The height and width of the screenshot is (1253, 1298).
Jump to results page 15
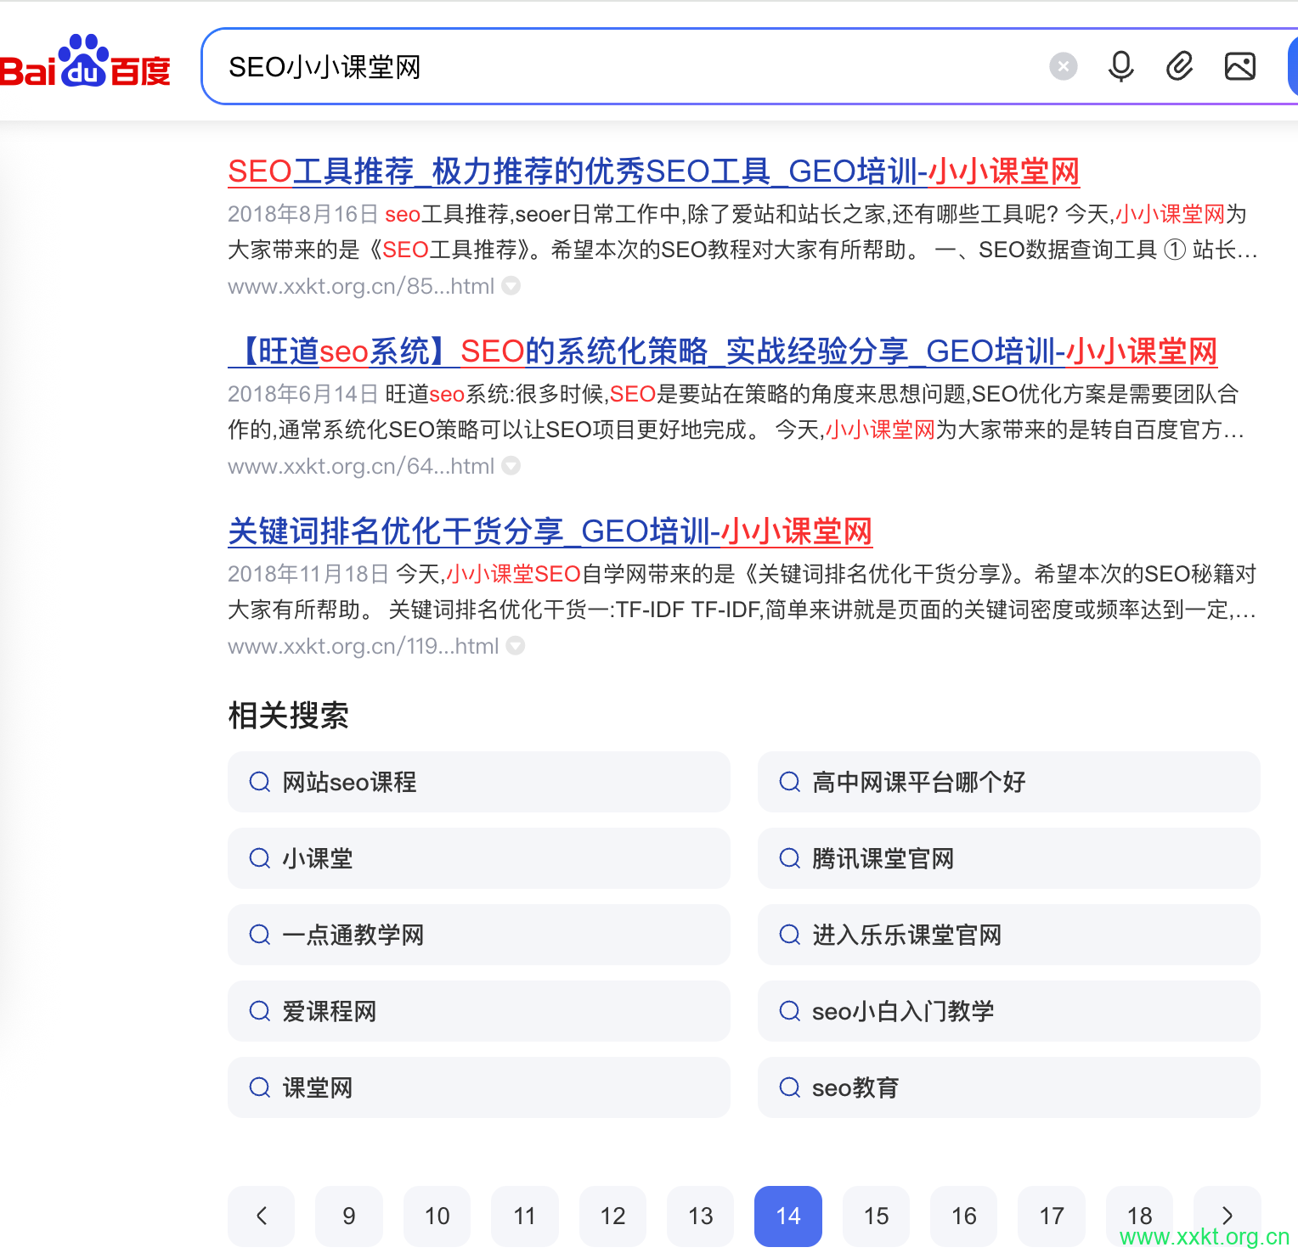(x=876, y=1216)
